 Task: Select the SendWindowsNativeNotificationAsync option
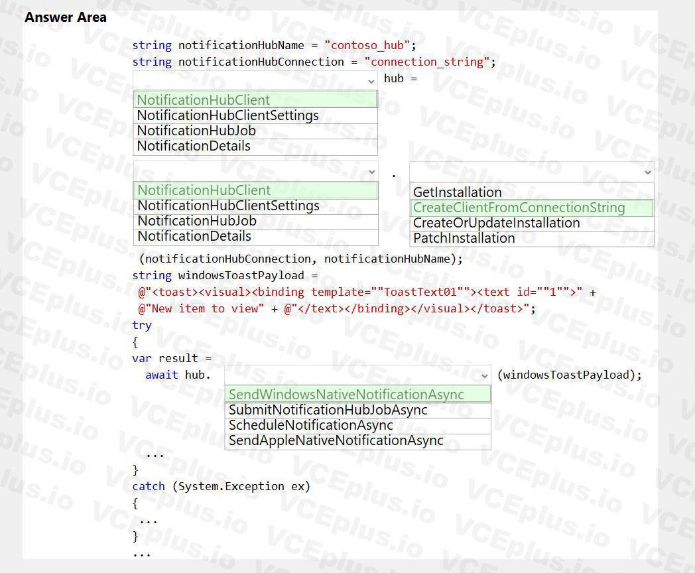358,395
